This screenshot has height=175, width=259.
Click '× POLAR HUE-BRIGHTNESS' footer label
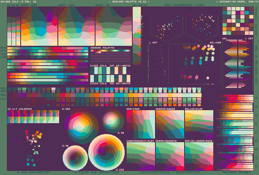pos(97,173)
